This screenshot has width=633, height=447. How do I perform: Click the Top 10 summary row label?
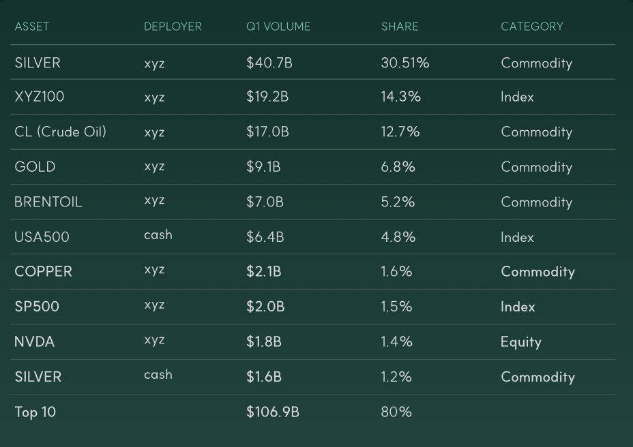coord(35,412)
